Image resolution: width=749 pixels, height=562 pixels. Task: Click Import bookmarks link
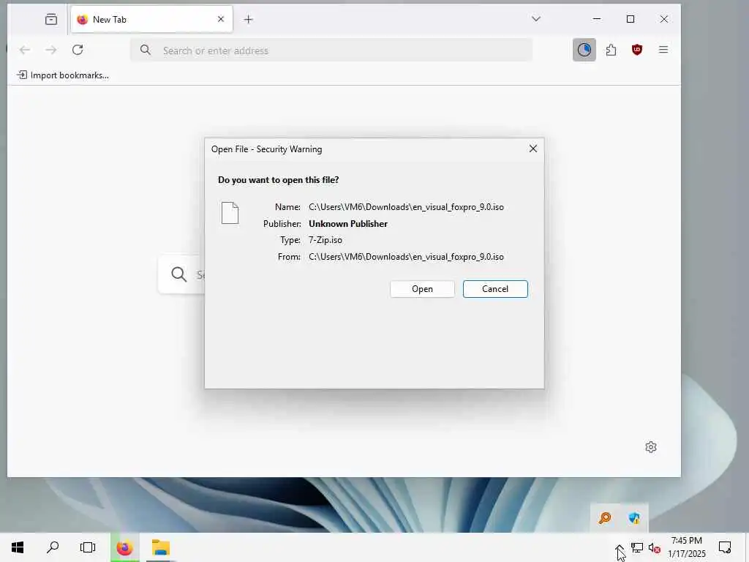pos(63,75)
